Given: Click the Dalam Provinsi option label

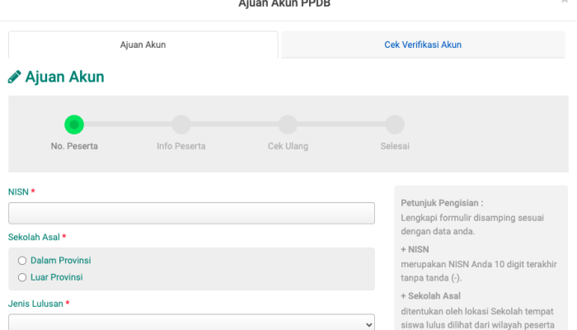Looking at the screenshot, I should [x=61, y=261].
